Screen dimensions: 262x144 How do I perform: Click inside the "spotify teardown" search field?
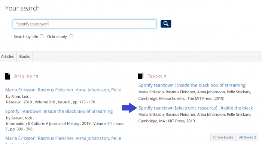point(85,24)
